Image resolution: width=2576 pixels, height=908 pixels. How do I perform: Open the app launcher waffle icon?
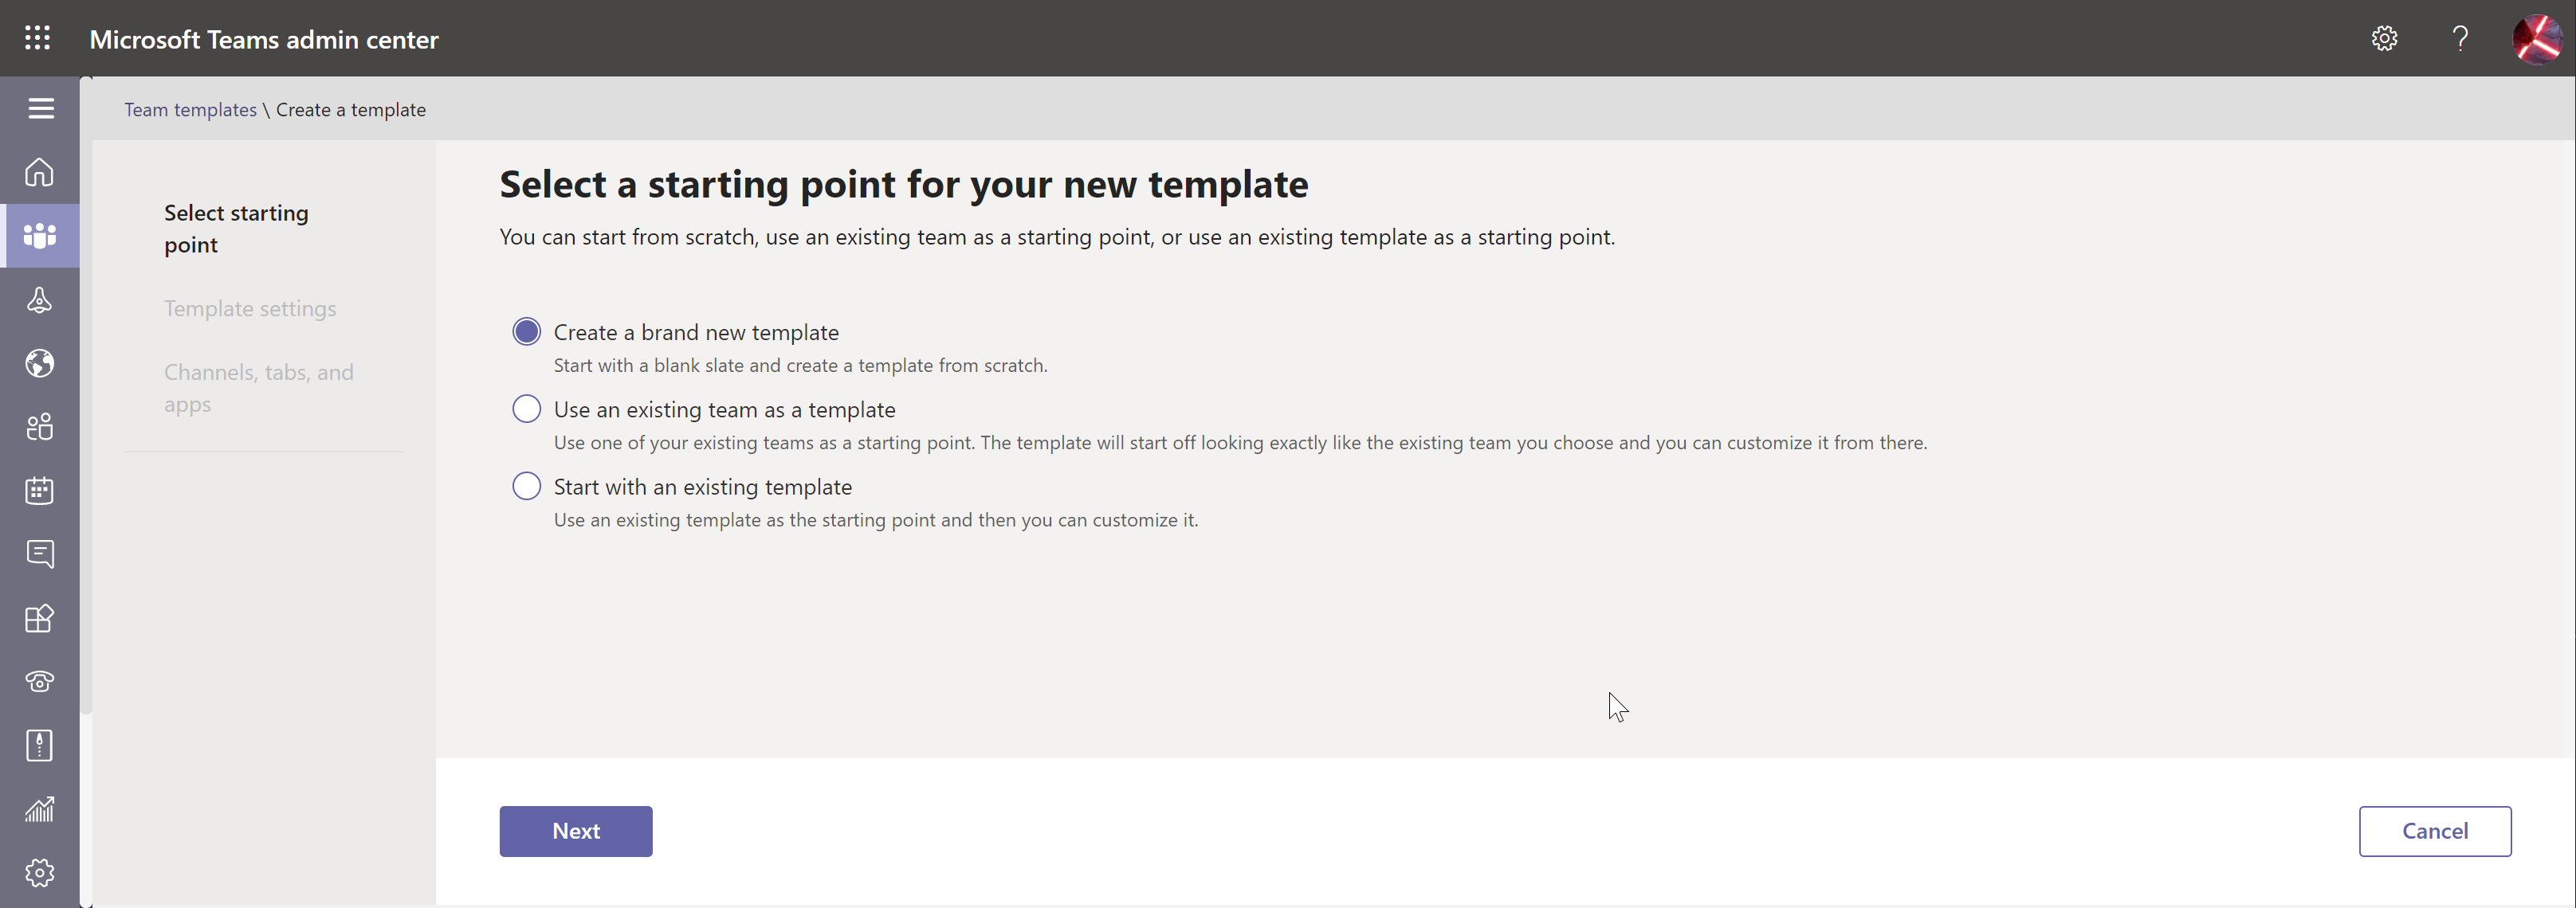37,38
